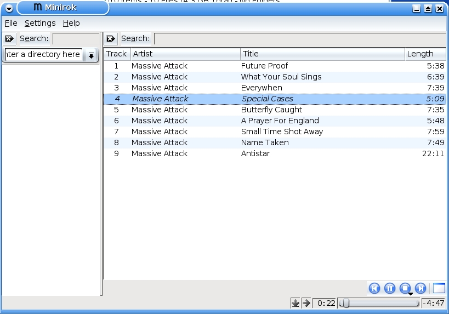Open the title bar window menu icon
449x314 pixels.
pyautogui.click(x=9, y=8)
